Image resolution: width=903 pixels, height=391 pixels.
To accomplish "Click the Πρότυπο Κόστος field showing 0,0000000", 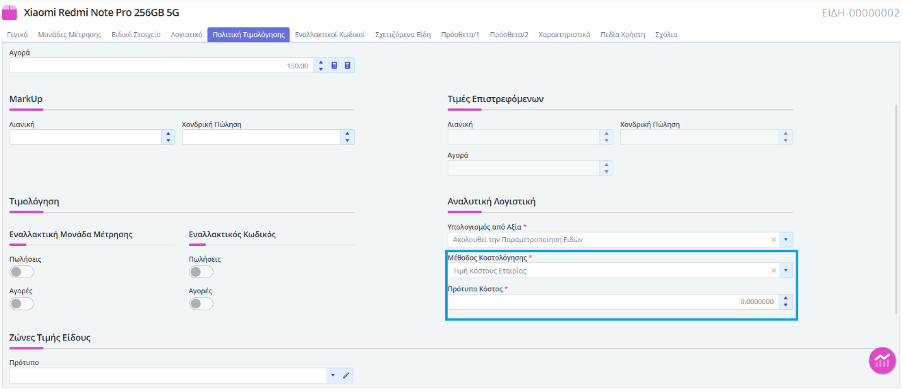I will [613, 301].
